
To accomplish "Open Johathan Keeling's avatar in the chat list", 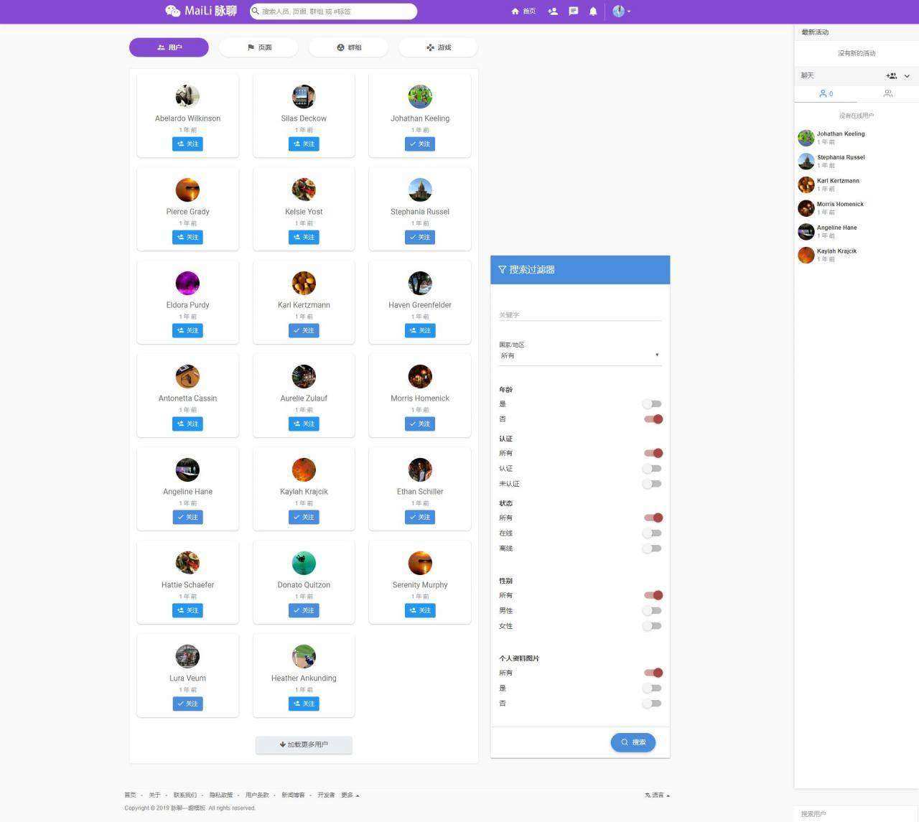I will [806, 138].
